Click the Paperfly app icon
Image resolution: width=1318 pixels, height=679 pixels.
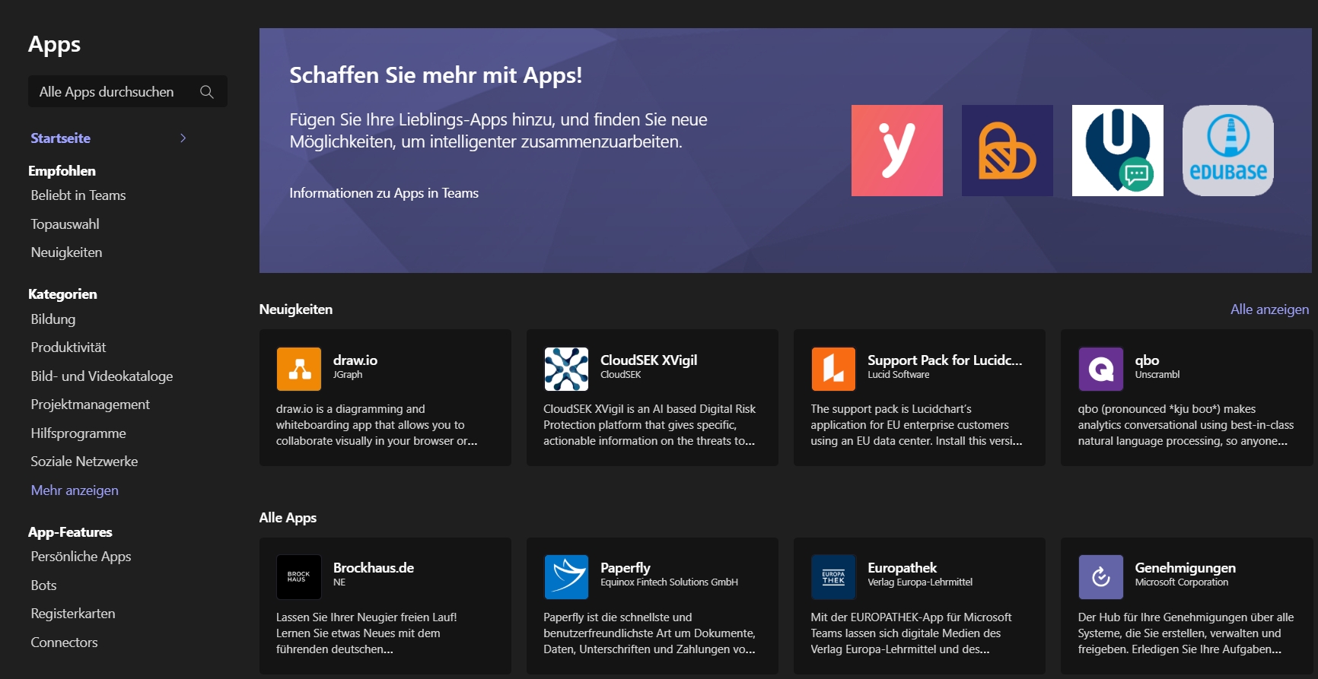[566, 577]
